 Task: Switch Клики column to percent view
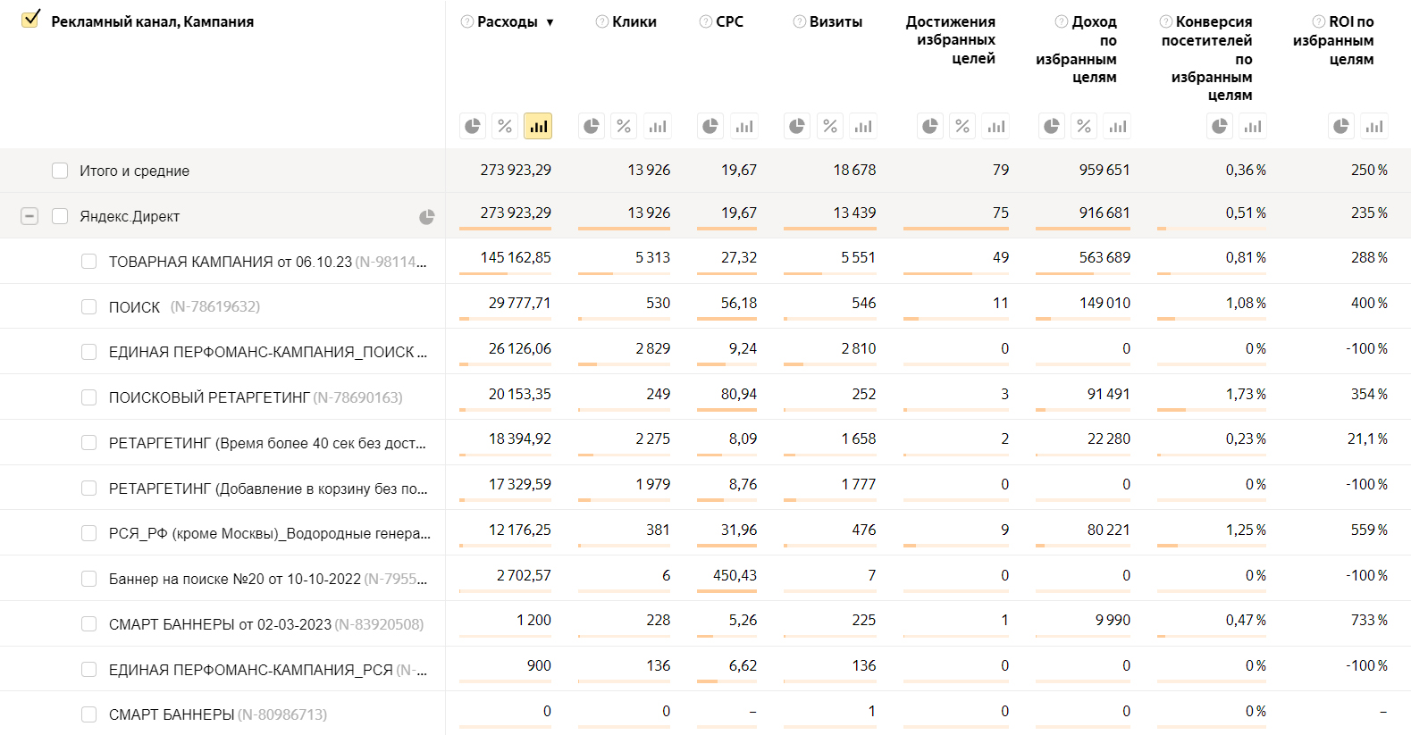pos(624,126)
